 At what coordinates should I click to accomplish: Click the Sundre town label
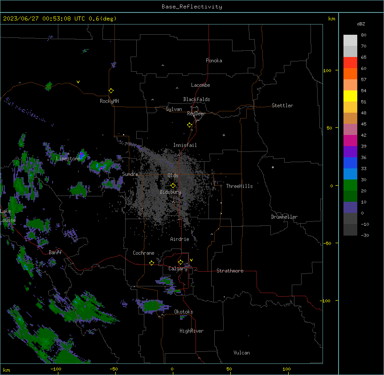(130, 174)
